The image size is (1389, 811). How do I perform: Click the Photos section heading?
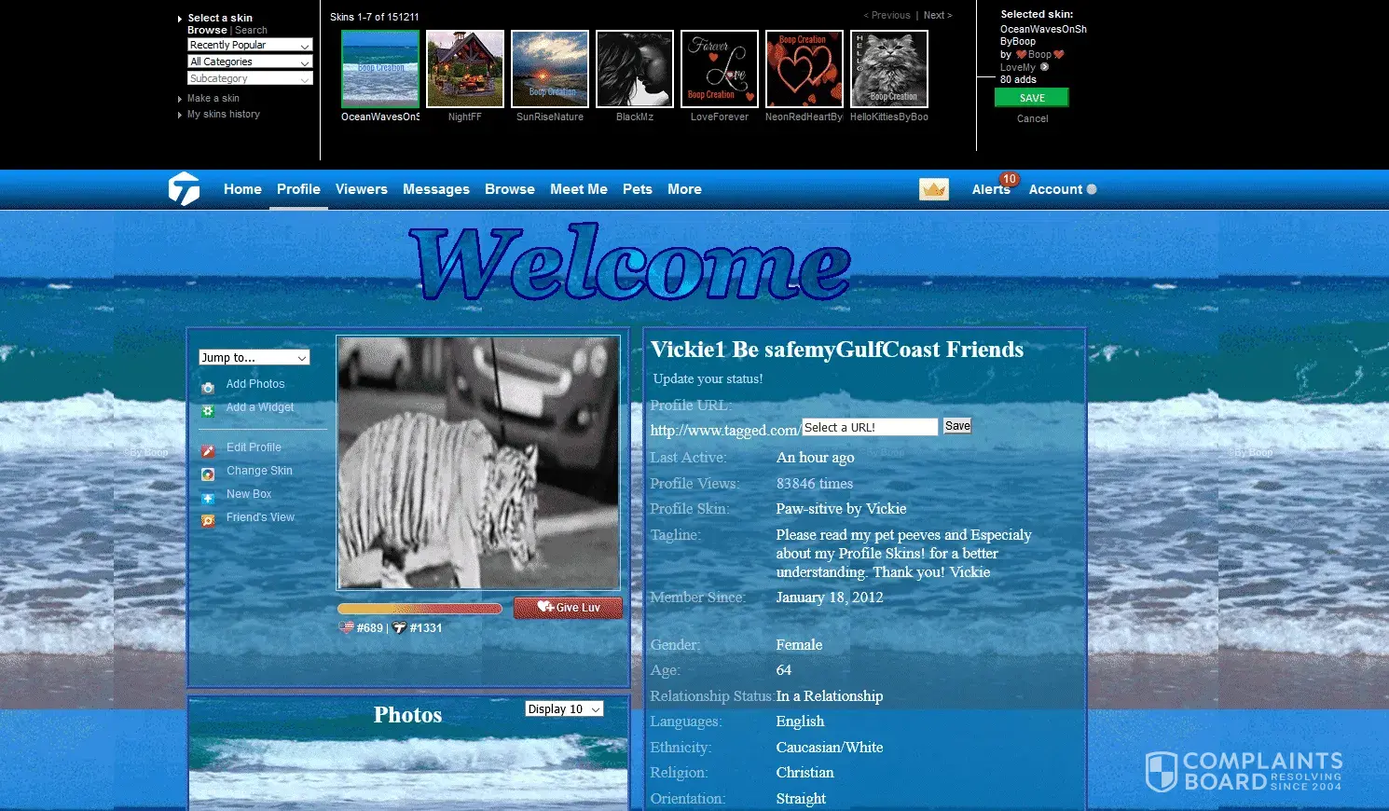pyautogui.click(x=407, y=715)
